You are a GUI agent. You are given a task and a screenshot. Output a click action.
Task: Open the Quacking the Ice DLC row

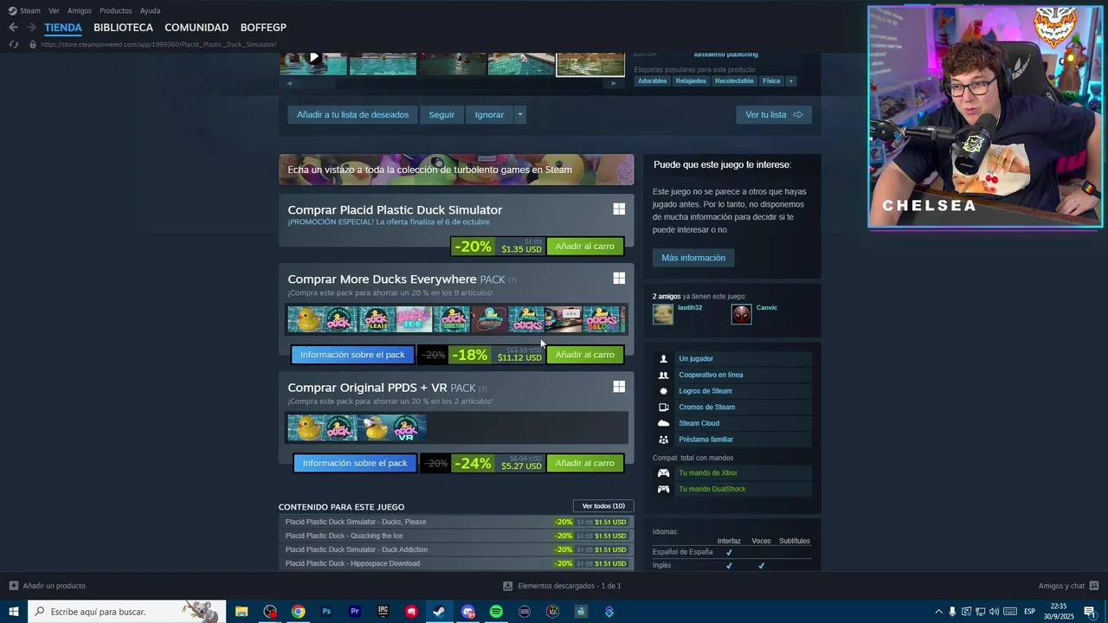coord(456,536)
